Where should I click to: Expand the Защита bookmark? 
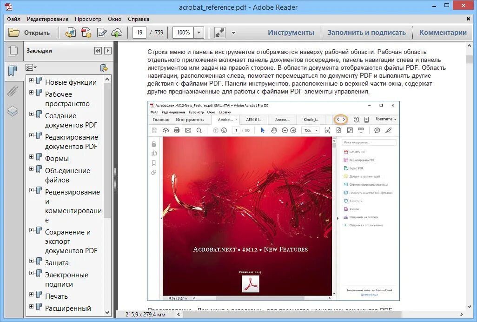pyautogui.click(x=31, y=261)
